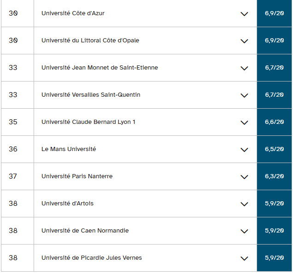This screenshot has height=274, width=293.
Task: Click the 6,5/20 score cell
Action: click(274, 149)
